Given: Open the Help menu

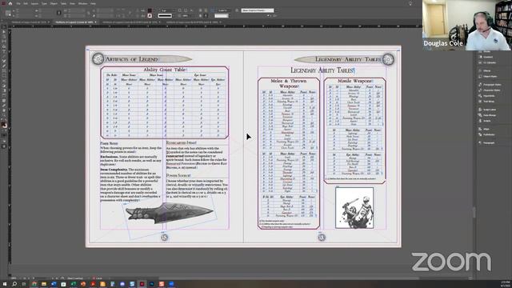Looking at the screenshot, I should tap(93, 3).
